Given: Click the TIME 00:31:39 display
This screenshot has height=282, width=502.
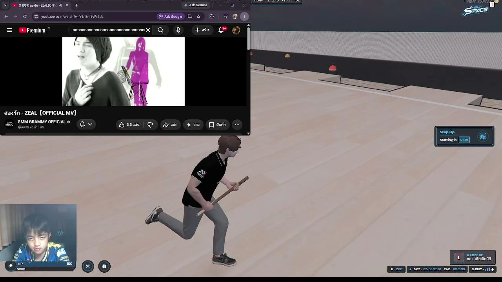Looking at the screenshot, I should [454, 269].
